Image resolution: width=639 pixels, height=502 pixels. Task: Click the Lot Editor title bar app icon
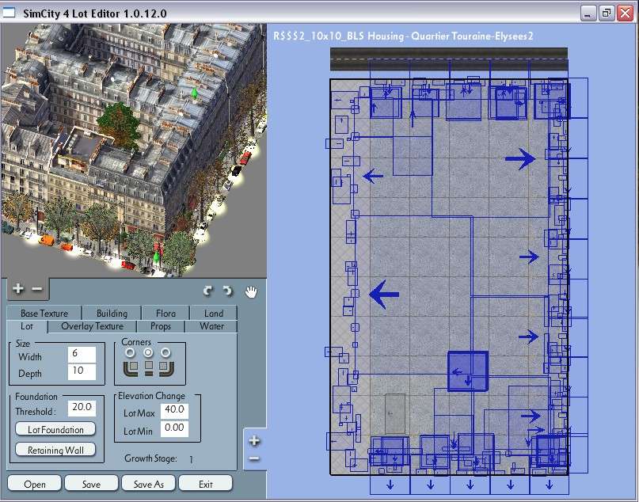point(9,13)
